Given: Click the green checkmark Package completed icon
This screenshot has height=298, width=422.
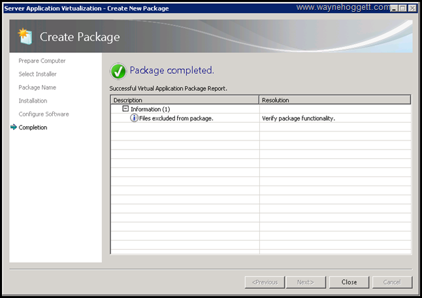Looking at the screenshot, I should point(118,71).
